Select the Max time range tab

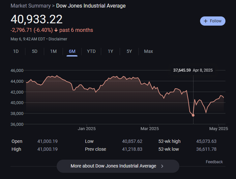click(x=148, y=52)
